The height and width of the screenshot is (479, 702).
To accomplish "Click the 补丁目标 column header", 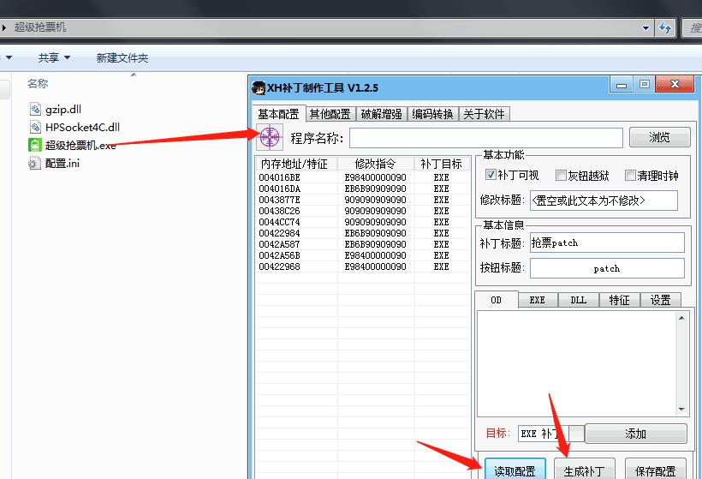I will [442, 164].
